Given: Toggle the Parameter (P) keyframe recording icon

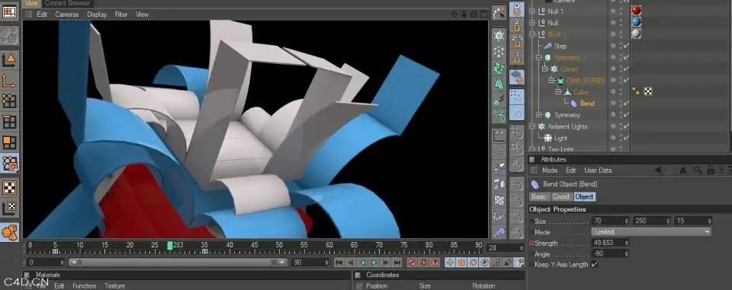Looking at the screenshot, I should [x=485, y=263].
